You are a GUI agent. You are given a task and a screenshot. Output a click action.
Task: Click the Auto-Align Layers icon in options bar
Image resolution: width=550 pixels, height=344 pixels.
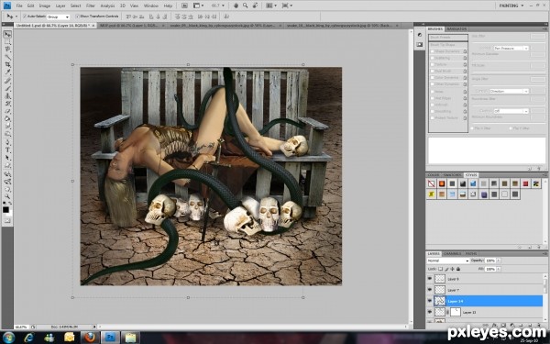226,17
